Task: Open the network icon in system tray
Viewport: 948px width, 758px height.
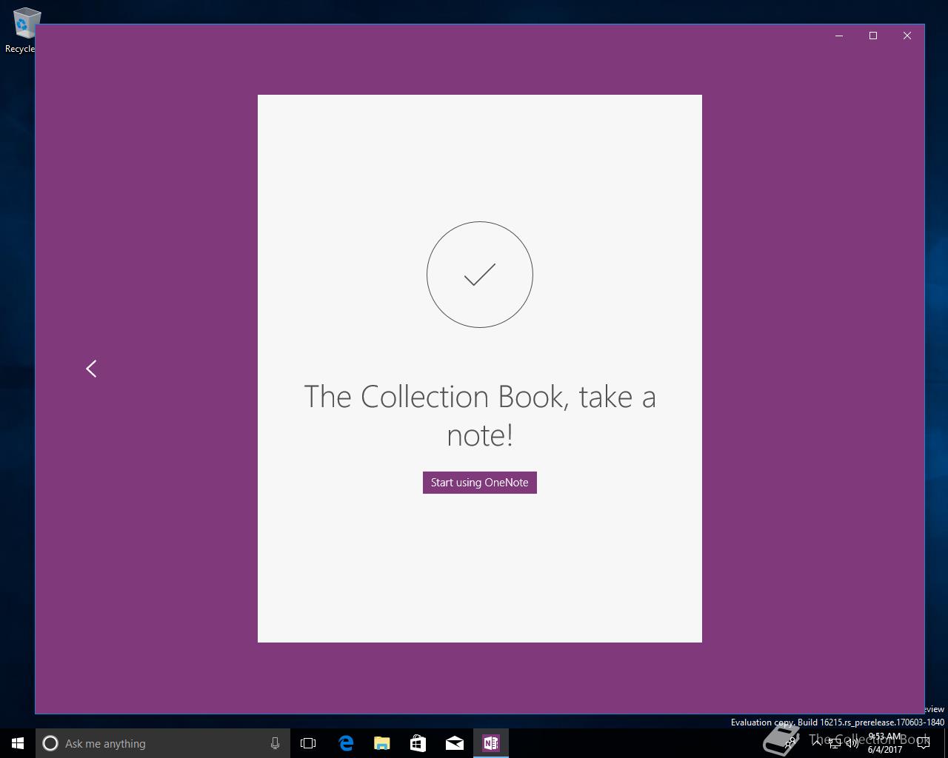Action: [x=835, y=743]
